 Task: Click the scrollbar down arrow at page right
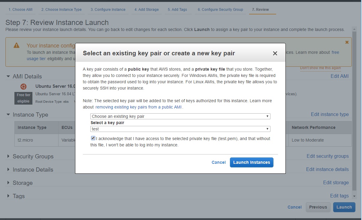[354, 196]
